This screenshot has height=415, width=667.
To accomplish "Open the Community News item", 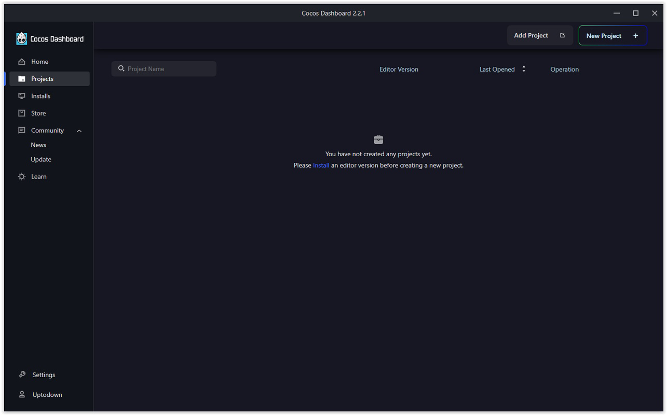I will 38,145.
